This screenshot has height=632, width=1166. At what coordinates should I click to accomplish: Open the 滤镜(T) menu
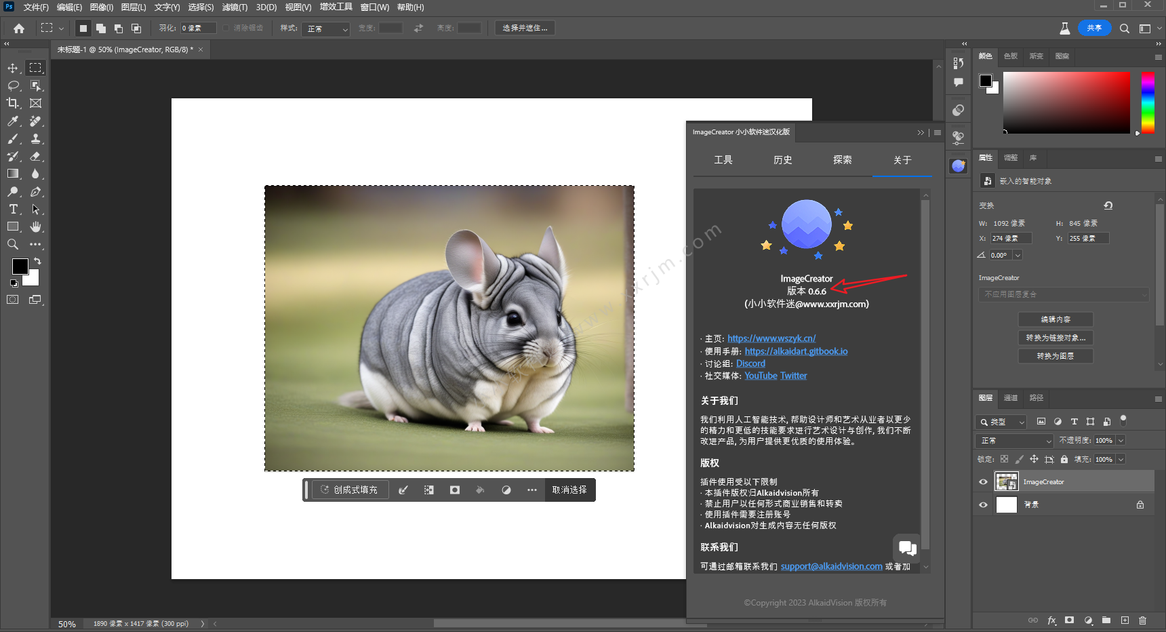point(235,7)
